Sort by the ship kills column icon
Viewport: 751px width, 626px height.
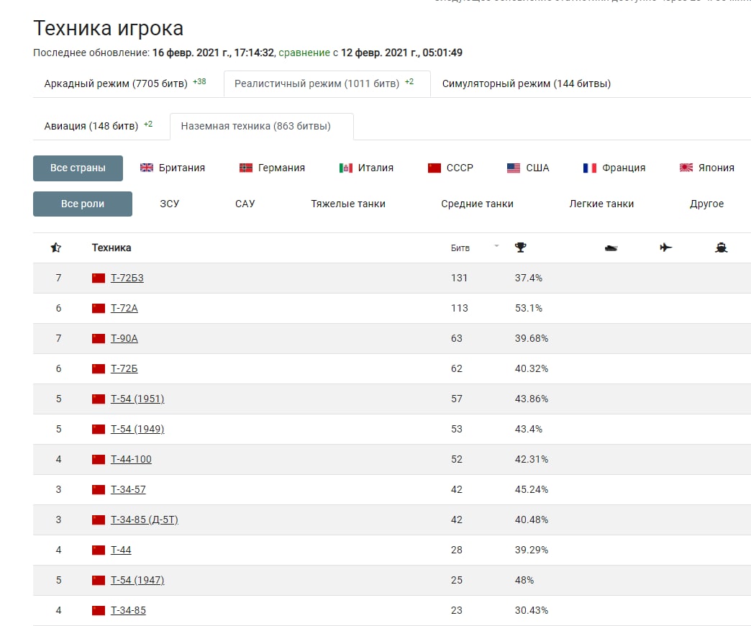click(722, 248)
